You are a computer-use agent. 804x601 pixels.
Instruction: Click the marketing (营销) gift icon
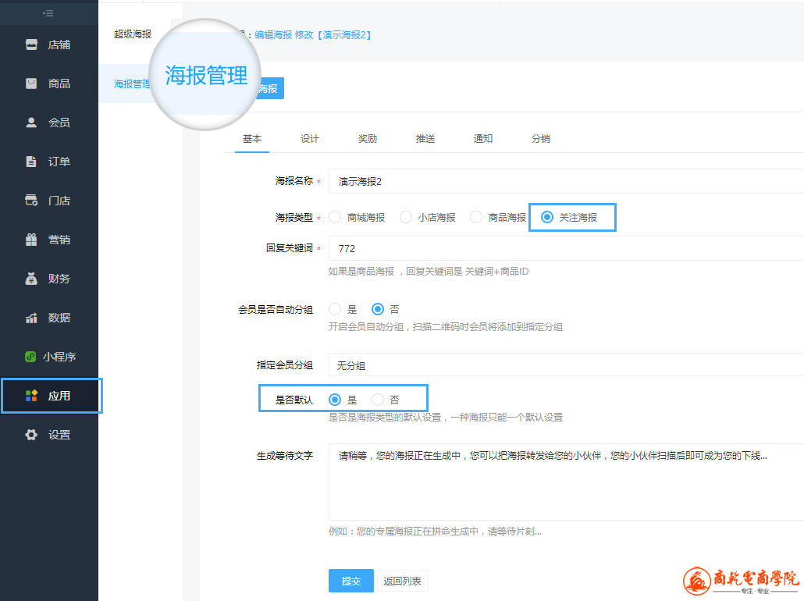point(31,240)
